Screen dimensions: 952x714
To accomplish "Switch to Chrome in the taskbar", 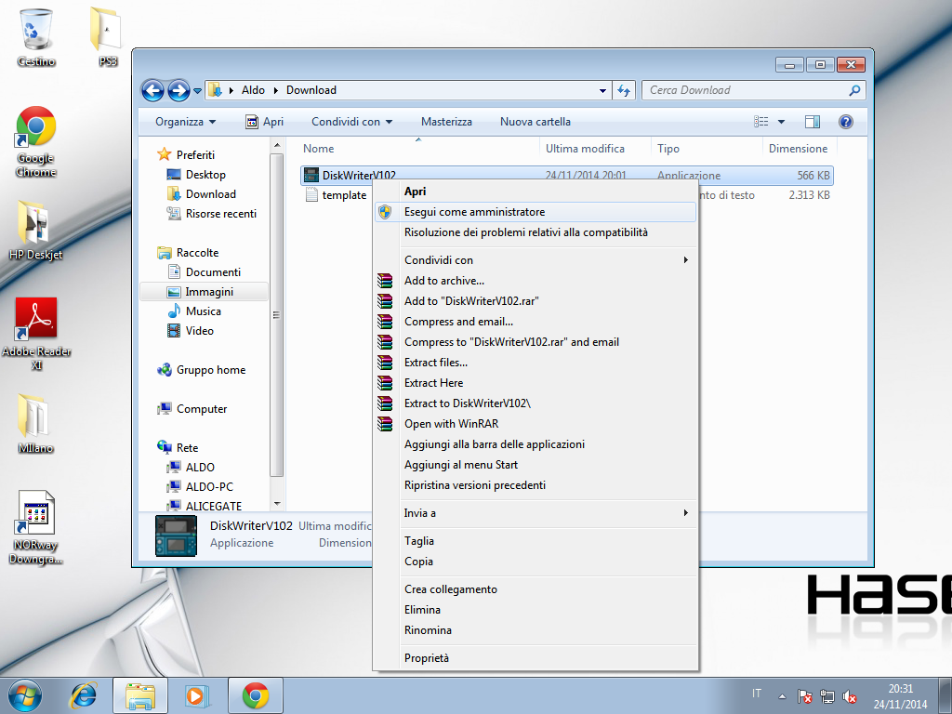I will 255,695.
